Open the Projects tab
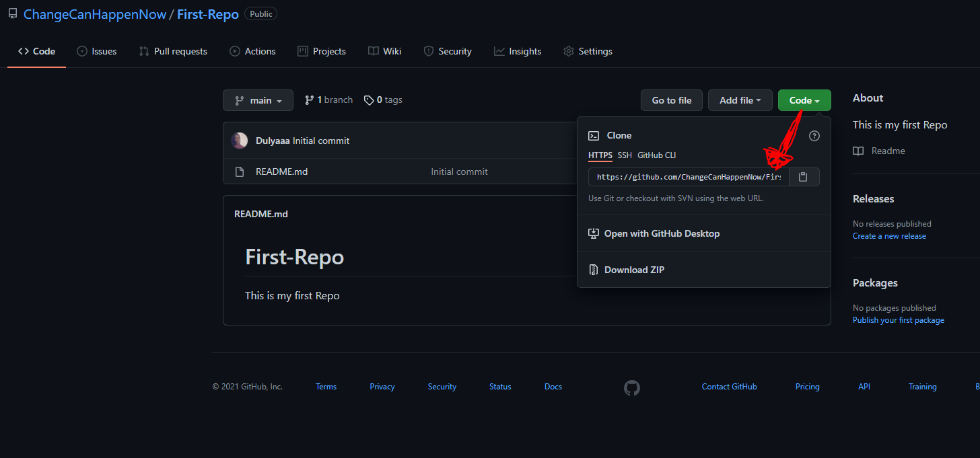The image size is (980, 458). coord(322,51)
